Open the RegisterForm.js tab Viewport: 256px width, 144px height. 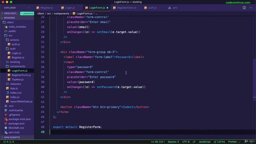click(125, 8)
